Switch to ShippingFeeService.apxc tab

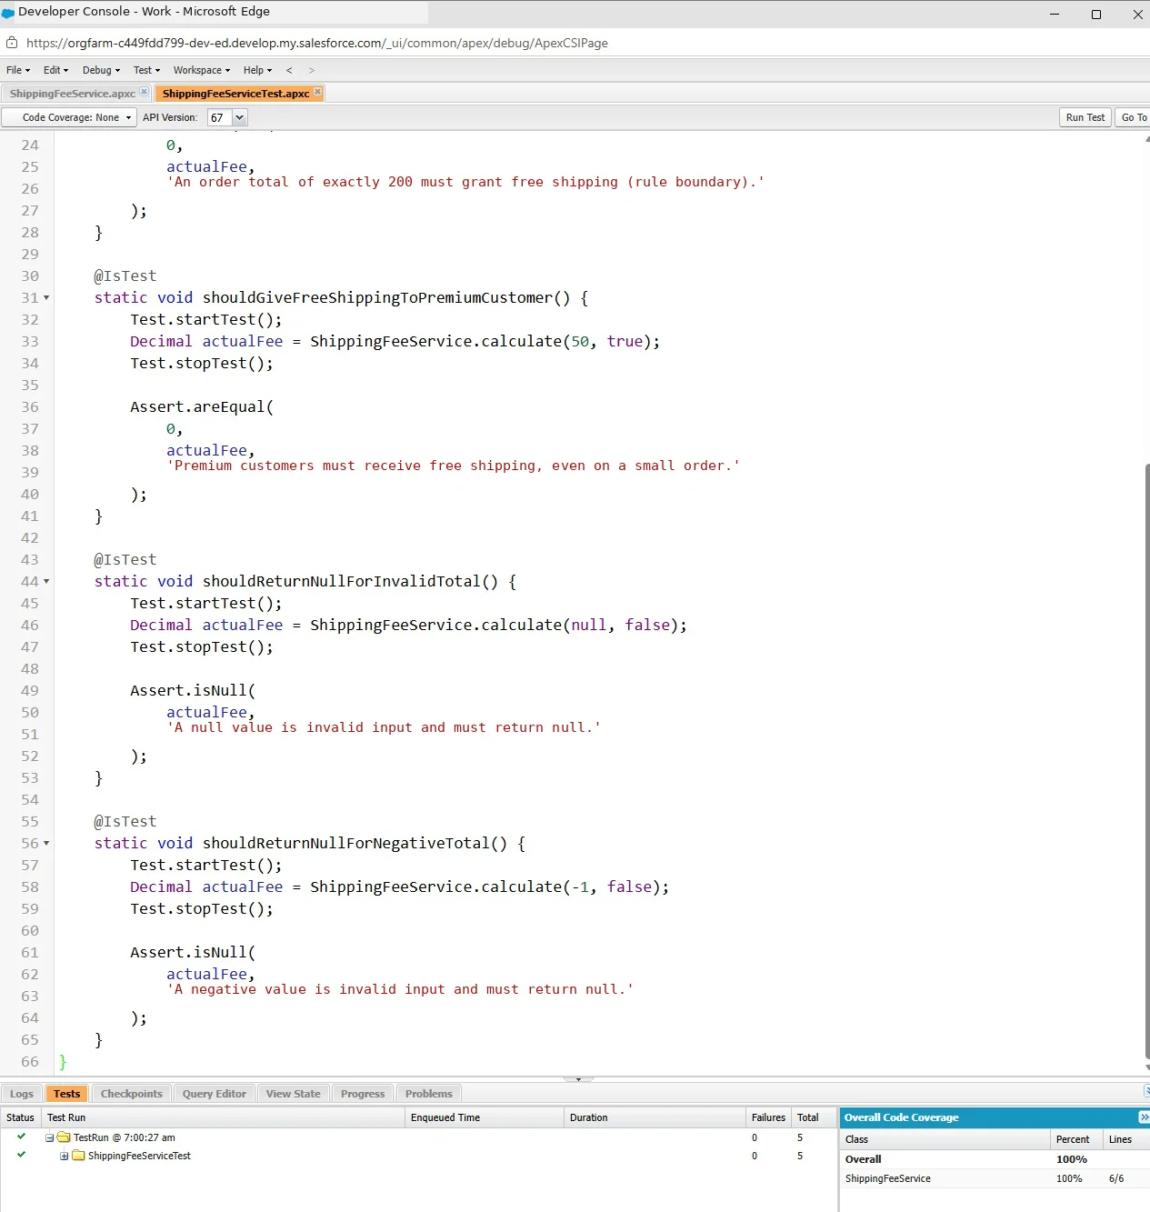point(73,94)
